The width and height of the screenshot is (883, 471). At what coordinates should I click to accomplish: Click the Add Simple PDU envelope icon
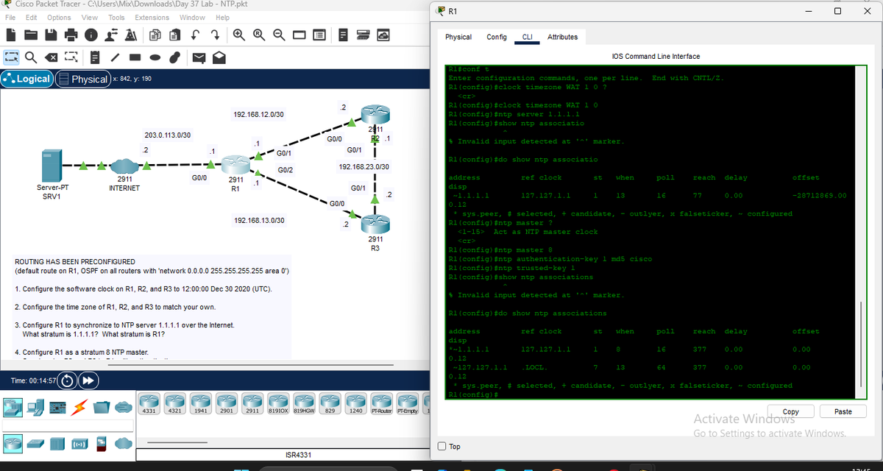200,57
